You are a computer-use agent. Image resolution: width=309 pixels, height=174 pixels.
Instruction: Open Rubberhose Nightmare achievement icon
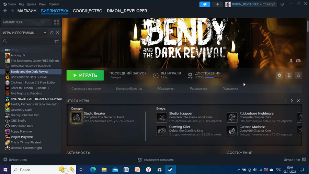pyautogui.click(x=232, y=117)
